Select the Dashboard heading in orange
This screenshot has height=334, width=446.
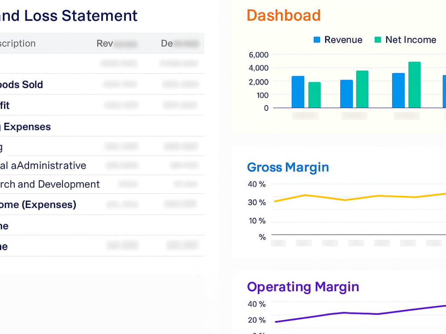click(283, 16)
